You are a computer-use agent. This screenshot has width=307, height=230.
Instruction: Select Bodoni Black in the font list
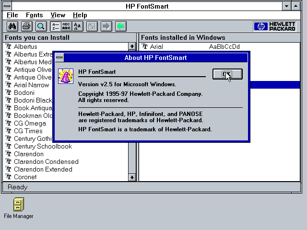pyautogui.click(x=33, y=100)
